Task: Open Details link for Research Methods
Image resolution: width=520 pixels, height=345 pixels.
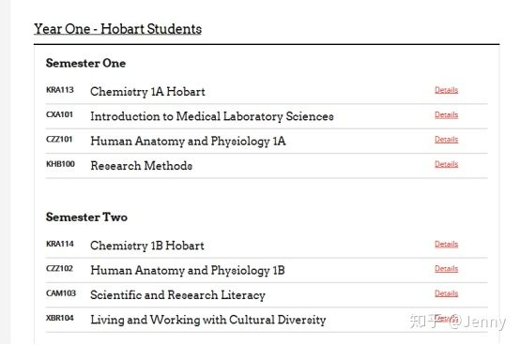Action: (x=446, y=164)
